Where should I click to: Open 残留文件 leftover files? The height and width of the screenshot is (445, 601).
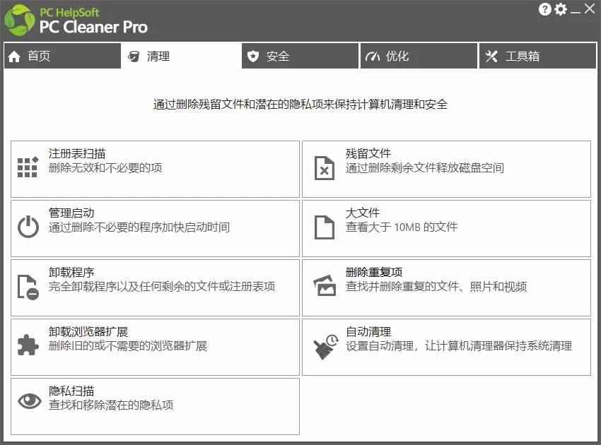coord(447,169)
